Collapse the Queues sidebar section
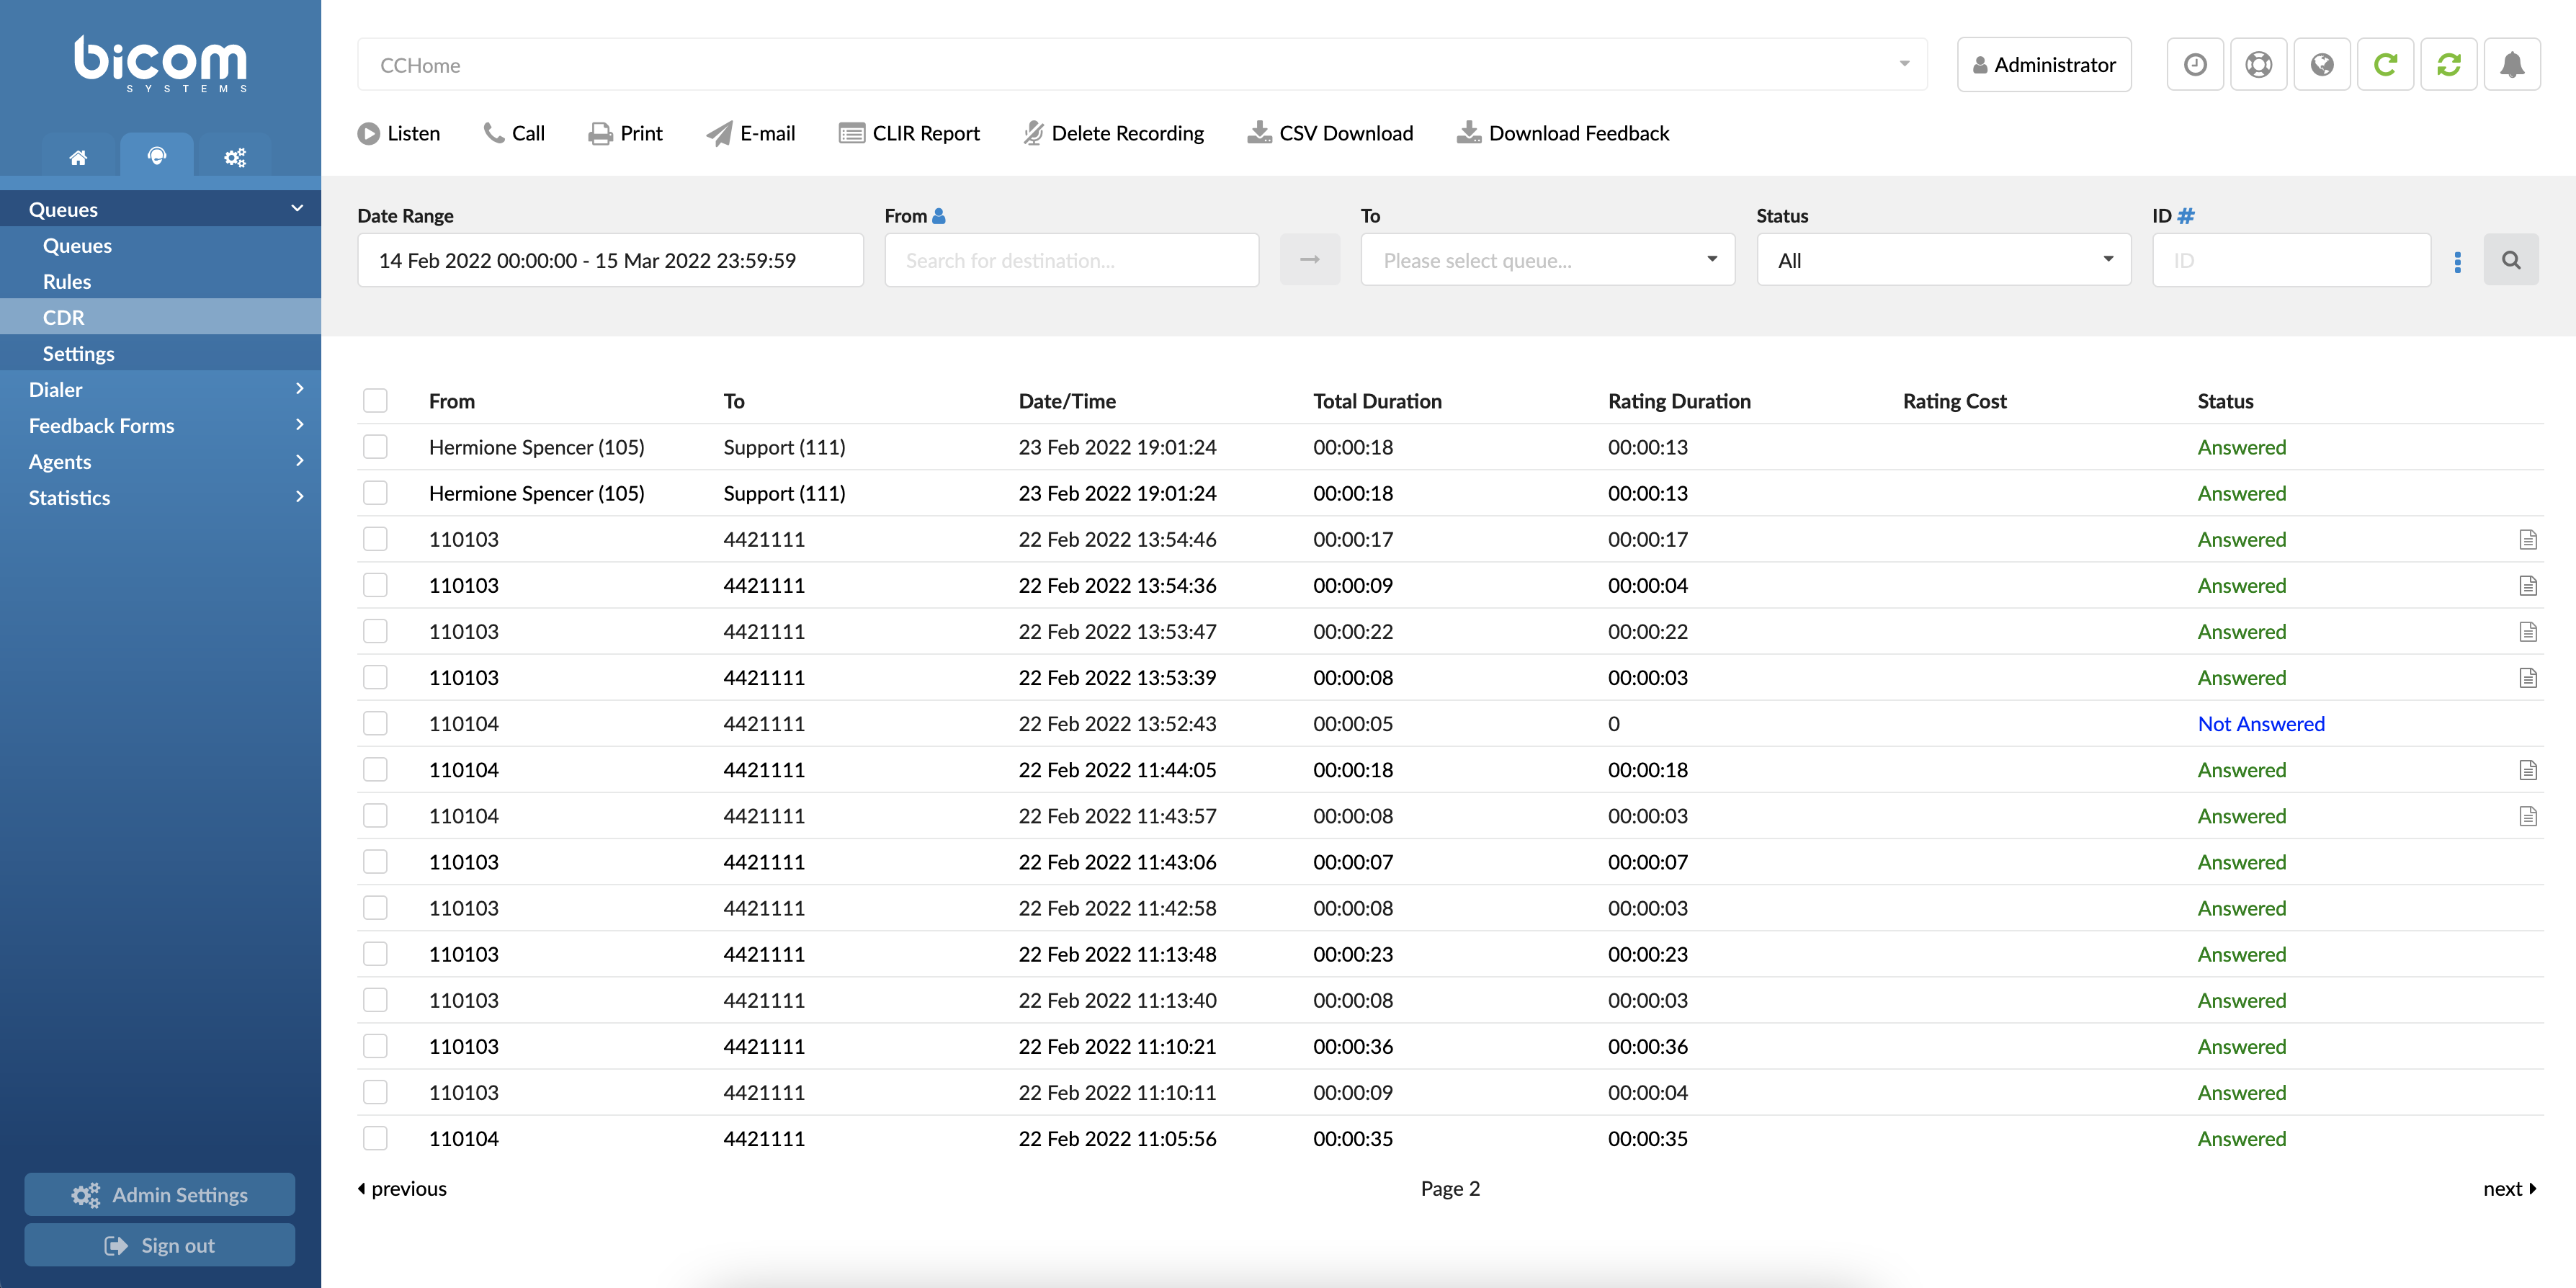 (160, 209)
